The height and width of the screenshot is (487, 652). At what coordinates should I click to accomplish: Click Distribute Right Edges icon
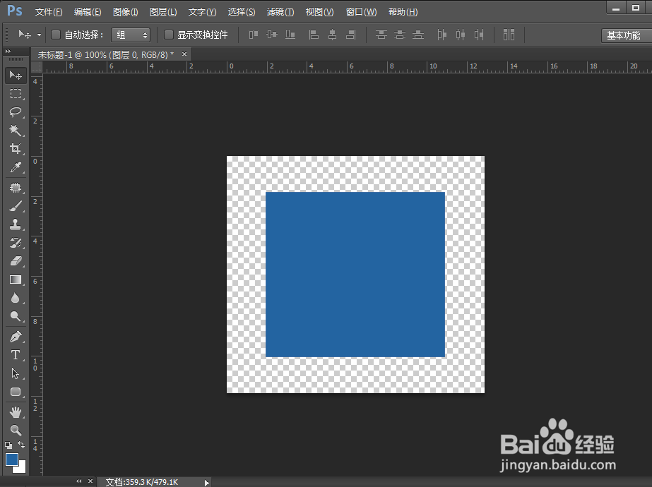[479, 35]
